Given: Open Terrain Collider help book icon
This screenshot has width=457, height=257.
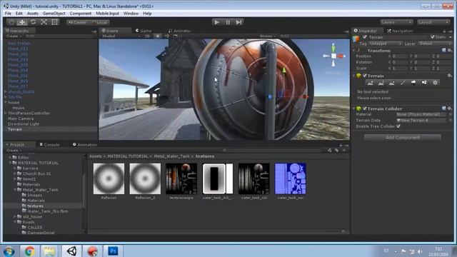Looking at the screenshot, I should pyautogui.click(x=444, y=109).
